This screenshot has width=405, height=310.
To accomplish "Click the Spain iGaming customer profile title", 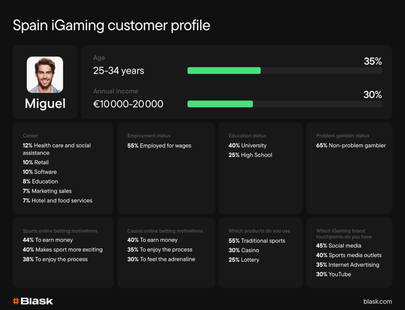I will pos(112,25).
